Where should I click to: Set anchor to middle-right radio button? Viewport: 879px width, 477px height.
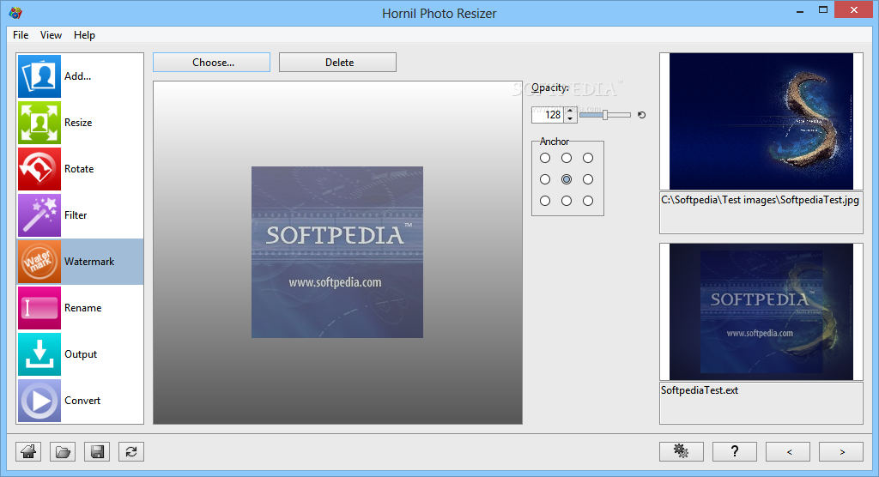(x=588, y=179)
